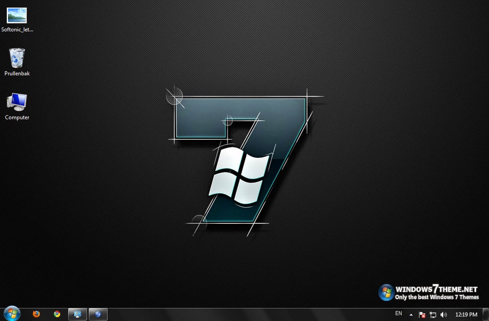Click the Show desktop button at taskbar end
This screenshot has height=321, width=489.
[486, 314]
